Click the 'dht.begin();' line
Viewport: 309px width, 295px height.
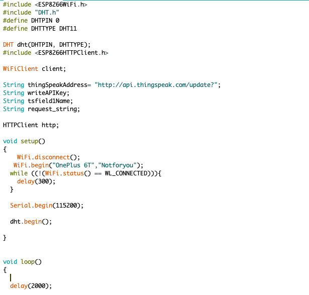(x=31, y=222)
